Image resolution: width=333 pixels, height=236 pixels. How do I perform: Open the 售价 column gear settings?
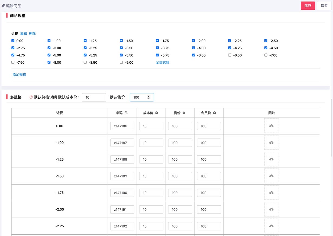tap(184, 113)
